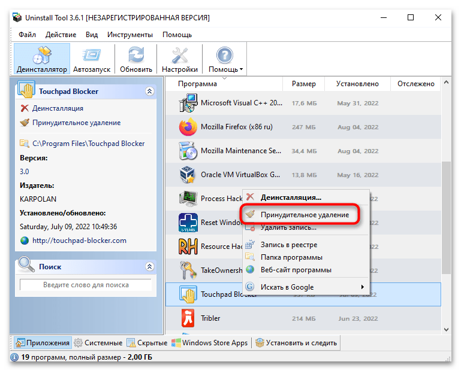Switch to the Автозапуск toolbar section
Viewport: 461px width, 371px height.
pos(92,59)
